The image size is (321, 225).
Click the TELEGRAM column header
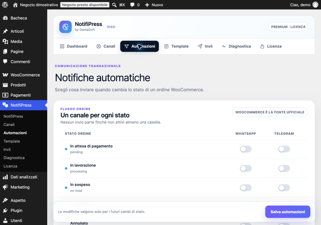click(284, 133)
